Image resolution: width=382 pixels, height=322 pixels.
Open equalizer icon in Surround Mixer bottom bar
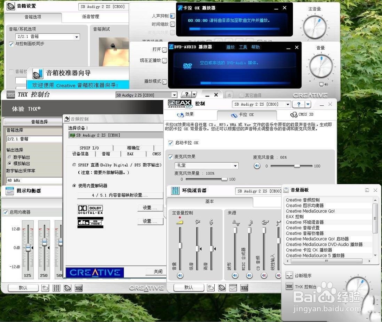(x=233, y=288)
